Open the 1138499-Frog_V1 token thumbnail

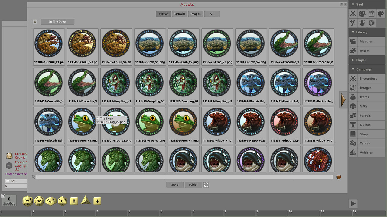click(x=83, y=122)
